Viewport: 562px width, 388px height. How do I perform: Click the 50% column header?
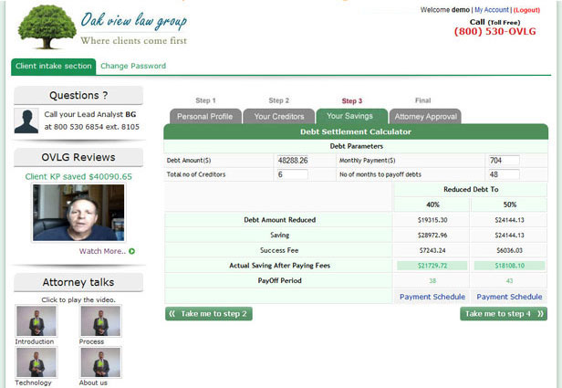coord(510,204)
